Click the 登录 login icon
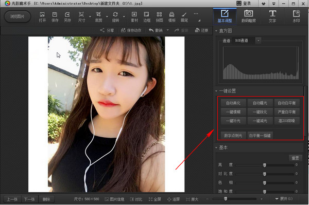The width and height of the screenshot is (309, 205). coord(244,4)
